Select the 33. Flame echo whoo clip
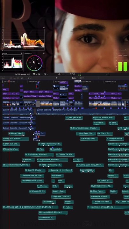 [102, 202]
